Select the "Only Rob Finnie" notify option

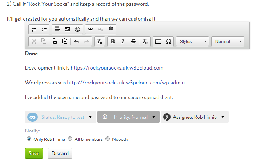29,139
